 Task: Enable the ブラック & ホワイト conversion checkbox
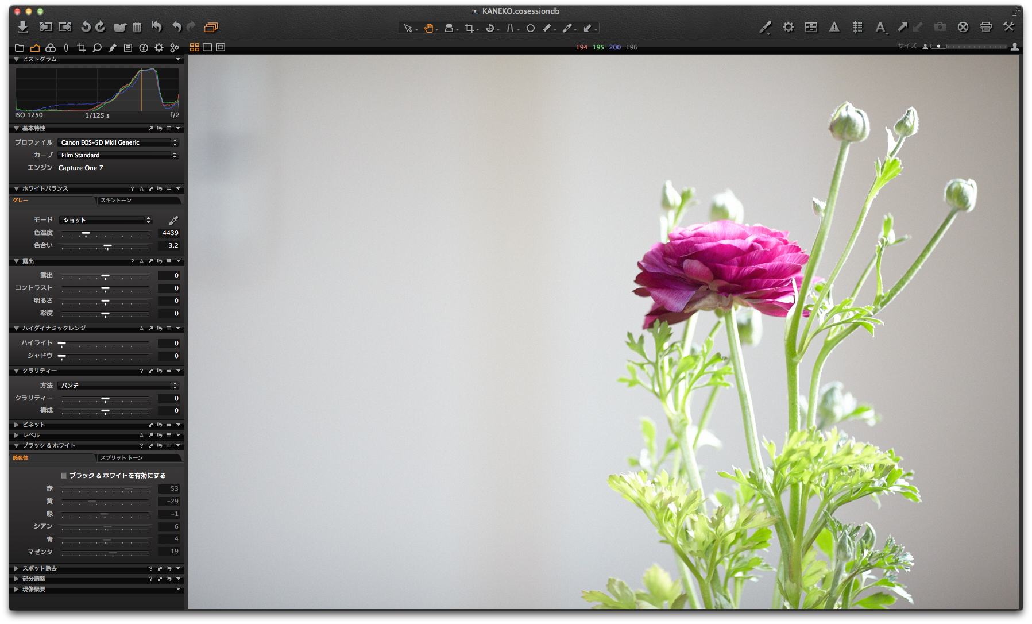tap(63, 475)
